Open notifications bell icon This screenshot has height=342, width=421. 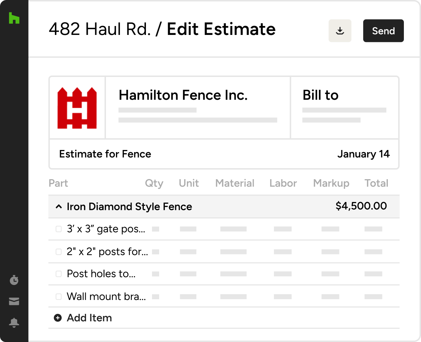point(14,323)
